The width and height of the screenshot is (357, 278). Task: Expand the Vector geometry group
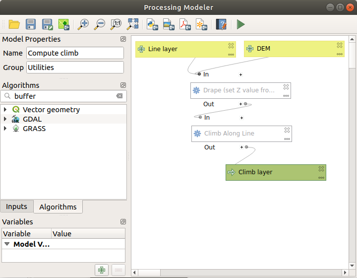coord(5,110)
